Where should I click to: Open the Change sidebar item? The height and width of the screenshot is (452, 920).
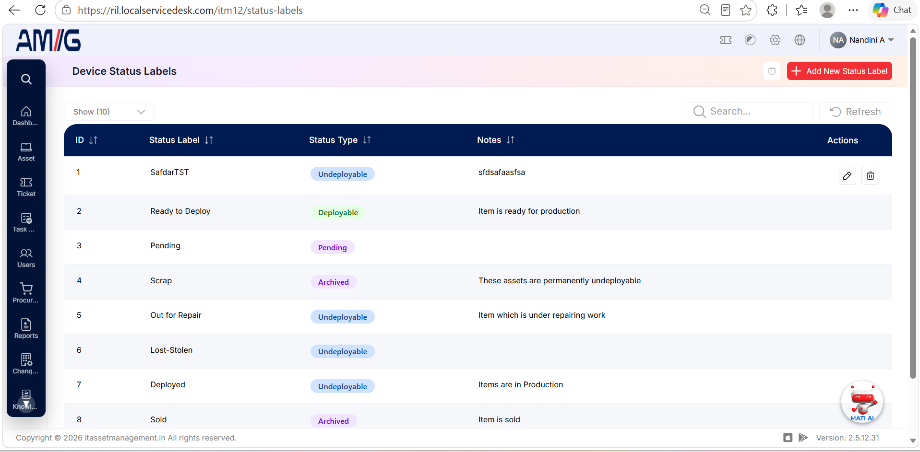point(26,364)
